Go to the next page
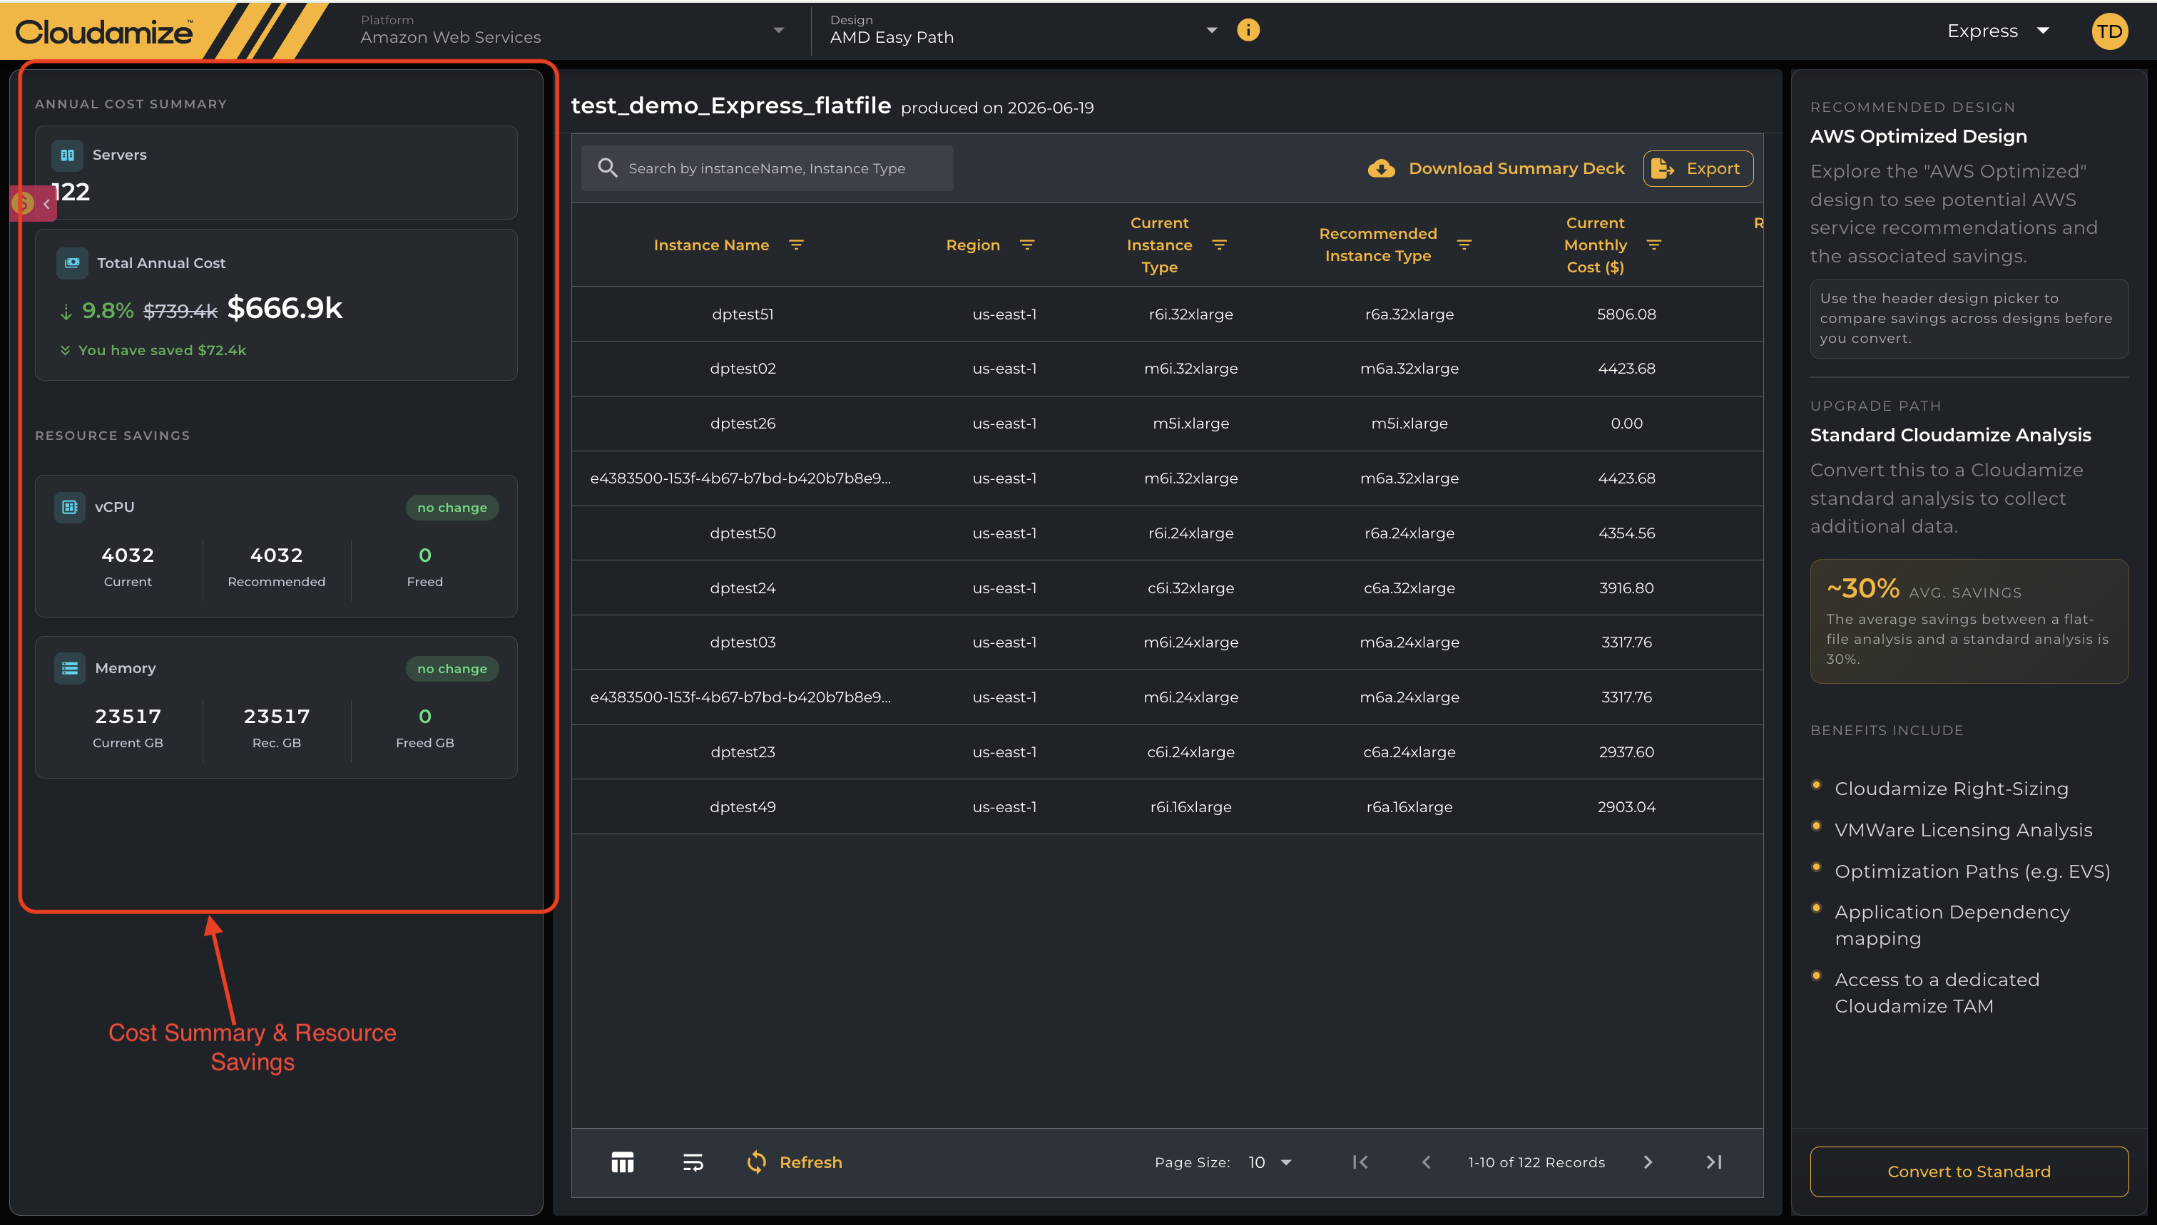The height and width of the screenshot is (1225, 2157). pyautogui.click(x=1648, y=1162)
